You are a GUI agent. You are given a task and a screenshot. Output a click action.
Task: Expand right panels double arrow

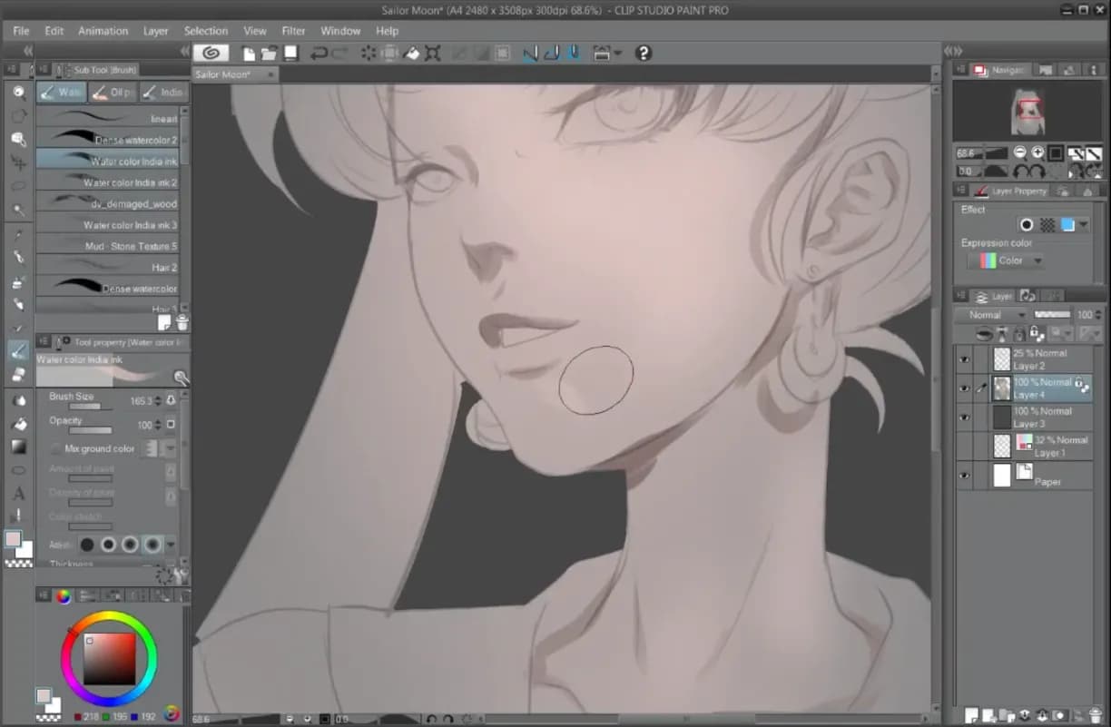953,52
